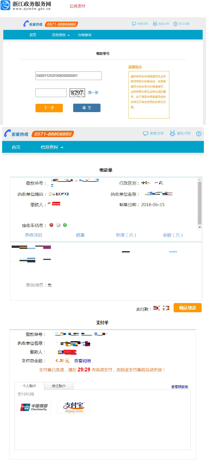
Task: Click the captcha code input field
Action: [x=51, y=93]
